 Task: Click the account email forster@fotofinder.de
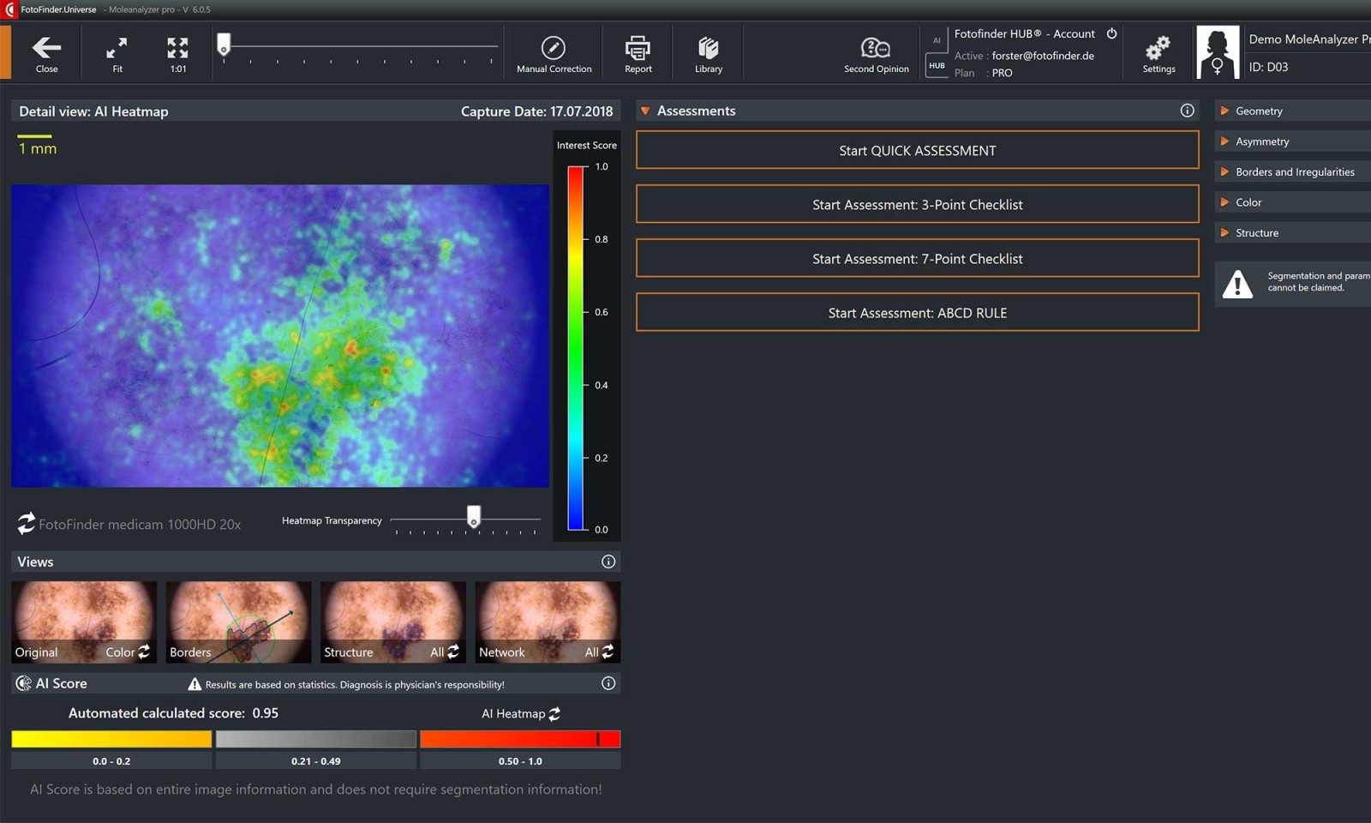click(x=1043, y=56)
